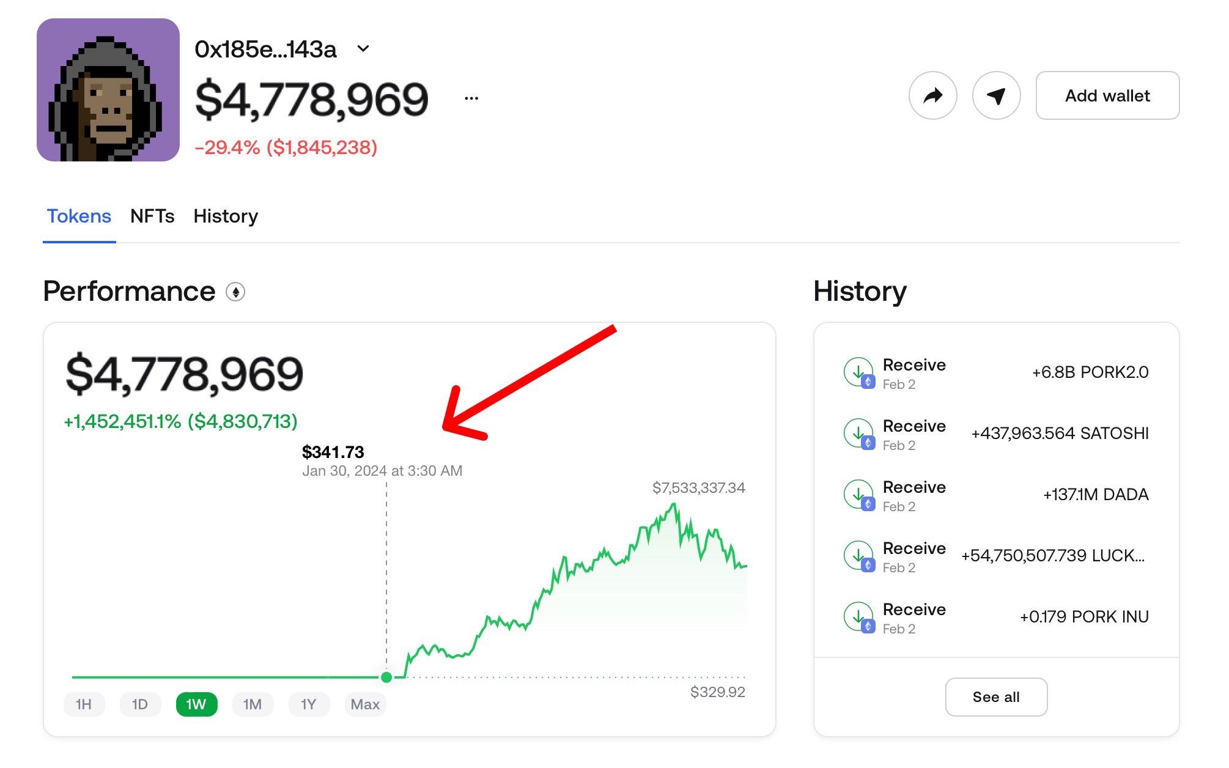Open the History tab
1229x768 pixels.
point(226,216)
